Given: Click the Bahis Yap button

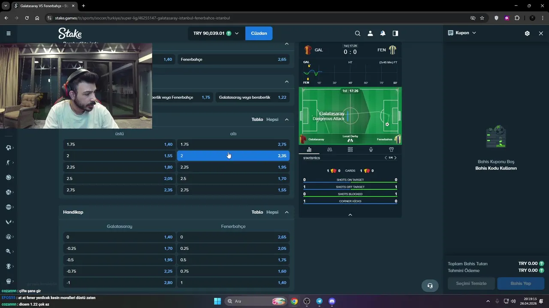Looking at the screenshot, I should [x=521, y=283].
